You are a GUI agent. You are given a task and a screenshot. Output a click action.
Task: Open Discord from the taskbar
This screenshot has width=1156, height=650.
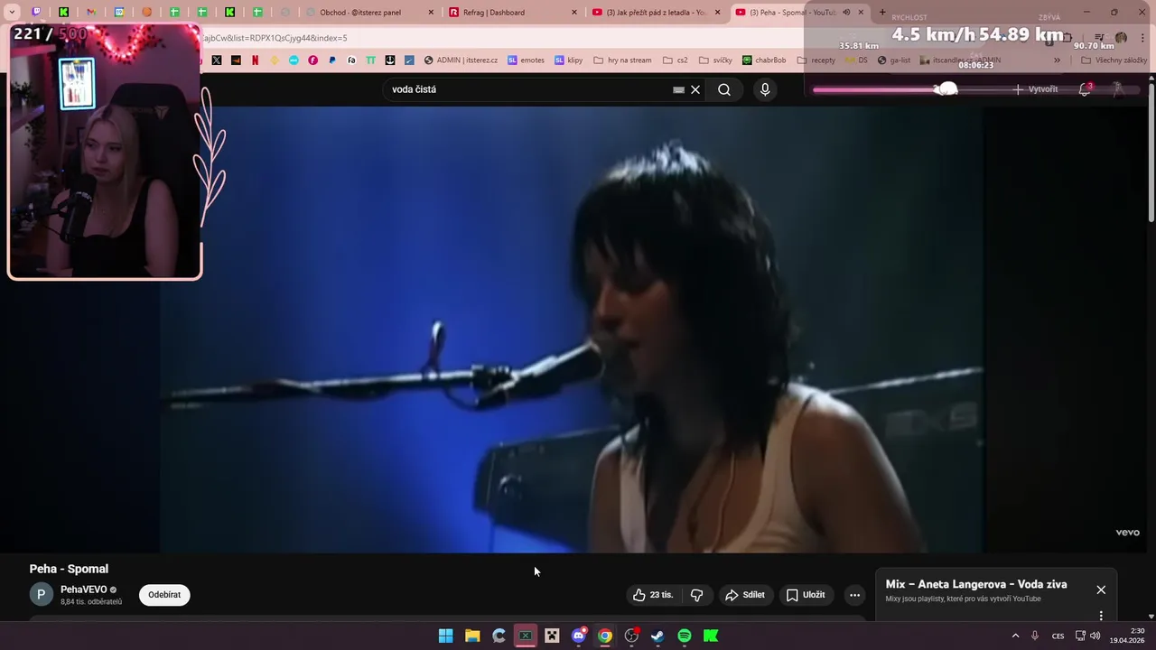[579, 636]
